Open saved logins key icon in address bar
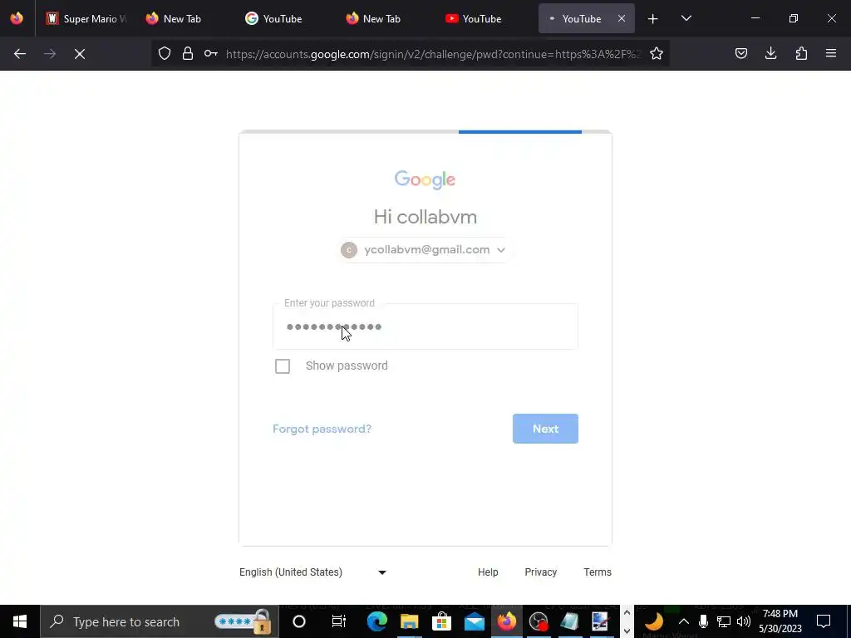This screenshot has height=638, width=851. [211, 53]
